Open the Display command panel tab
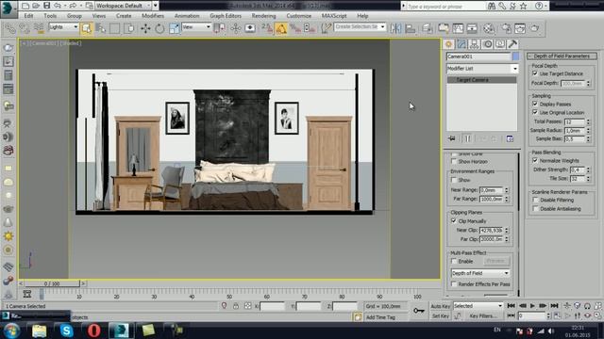This screenshot has height=339, width=604. pos(500,44)
